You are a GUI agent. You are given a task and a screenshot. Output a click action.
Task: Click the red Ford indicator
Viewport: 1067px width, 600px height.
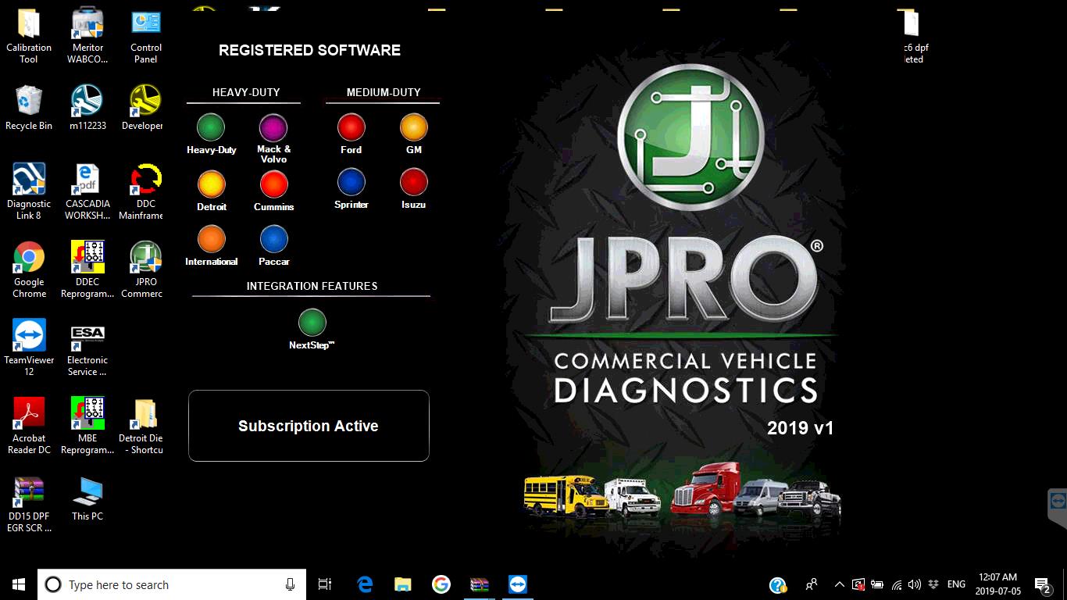pyautogui.click(x=352, y=127)
